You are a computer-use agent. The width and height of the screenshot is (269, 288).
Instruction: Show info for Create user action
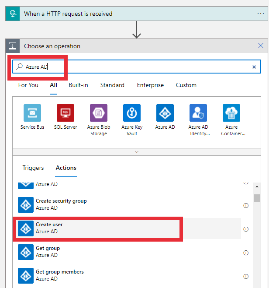[x=246, y=229]
